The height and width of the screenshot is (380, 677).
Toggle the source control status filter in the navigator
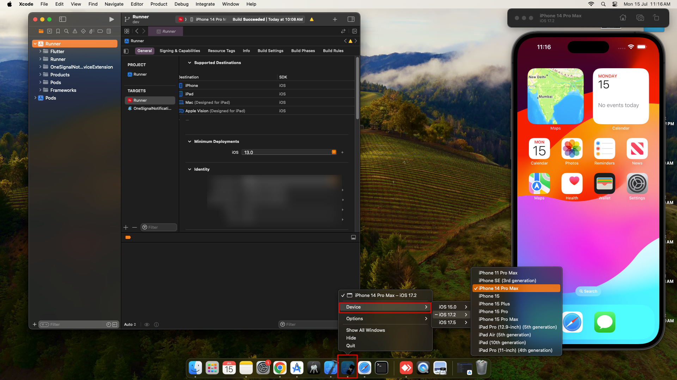coord(115,324)
